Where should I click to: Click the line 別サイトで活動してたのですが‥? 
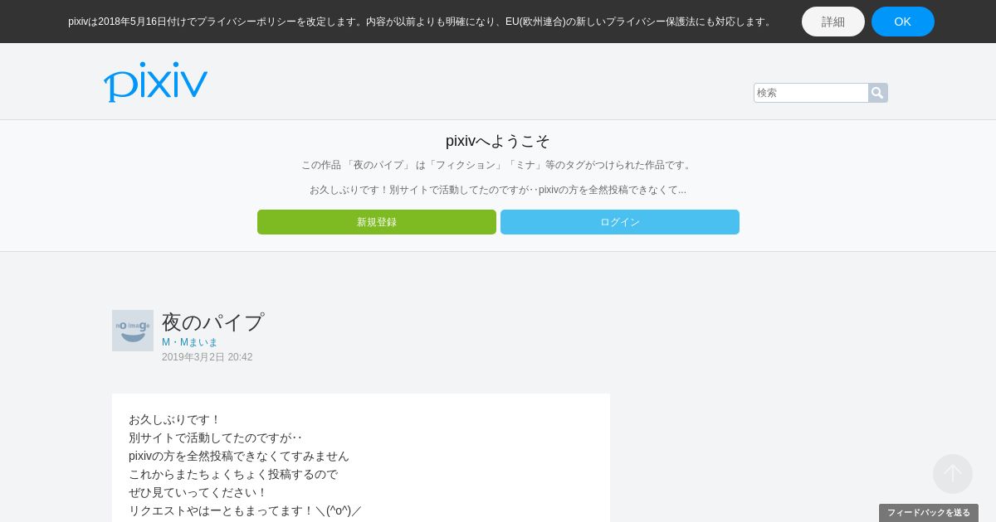[x=216, y=437]
